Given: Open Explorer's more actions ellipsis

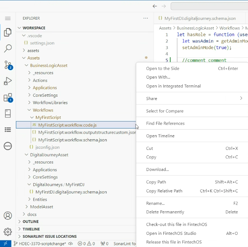Looking at the screenshot, I should pyautogui.click(x=145, y=18).
